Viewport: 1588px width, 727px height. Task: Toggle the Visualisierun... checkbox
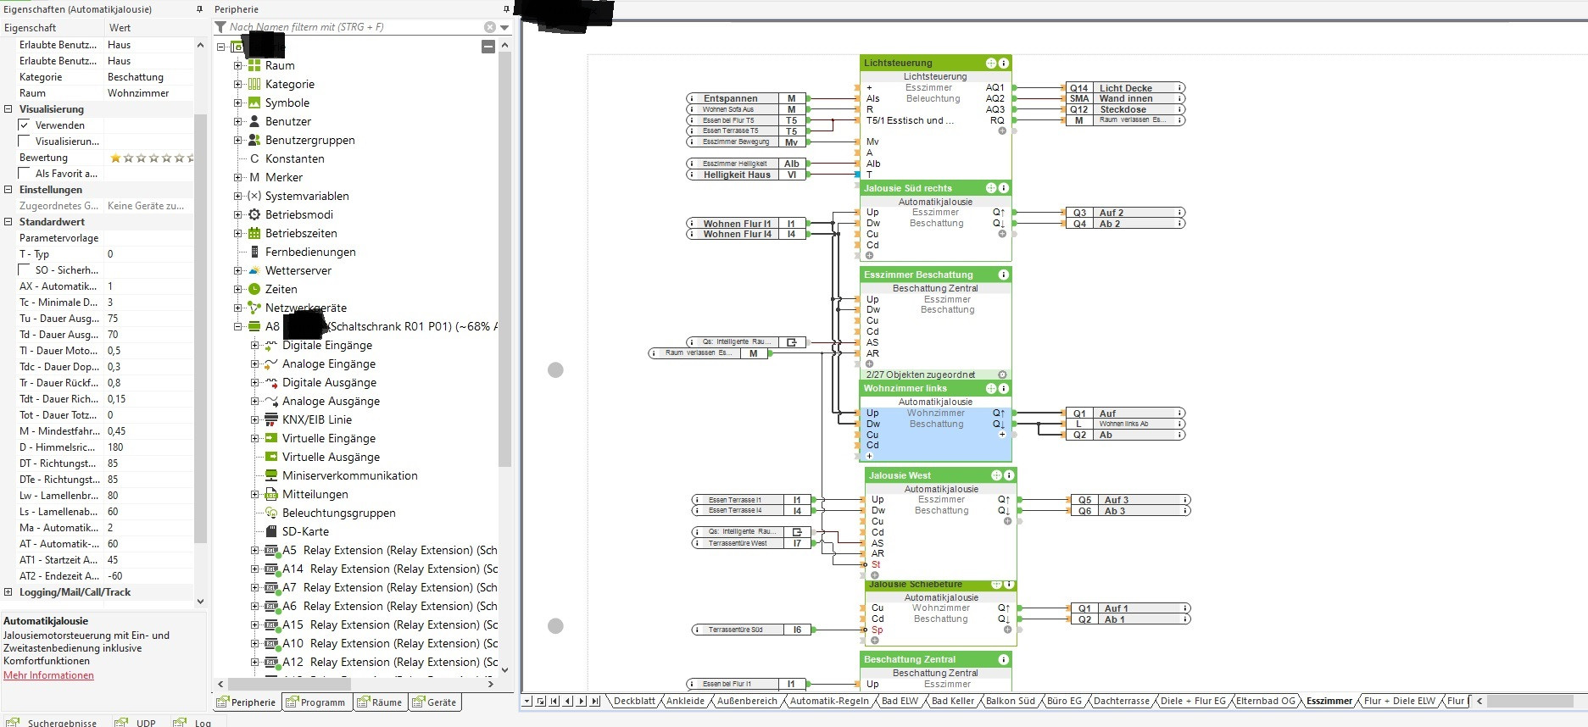(x=25, y=142)
